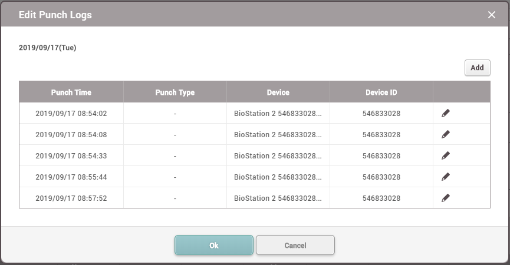Click the 08:57:52 row's device name cell
The height and width of the screenshot is (265, 510).
click(x=278, y=198)
